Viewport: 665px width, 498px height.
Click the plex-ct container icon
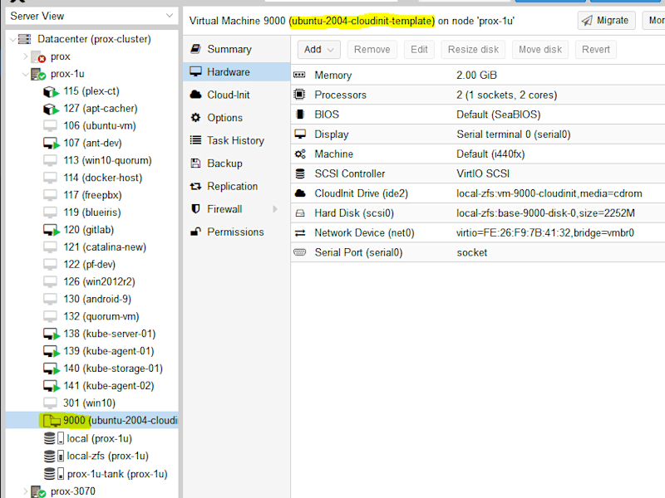tap(51, 91)
